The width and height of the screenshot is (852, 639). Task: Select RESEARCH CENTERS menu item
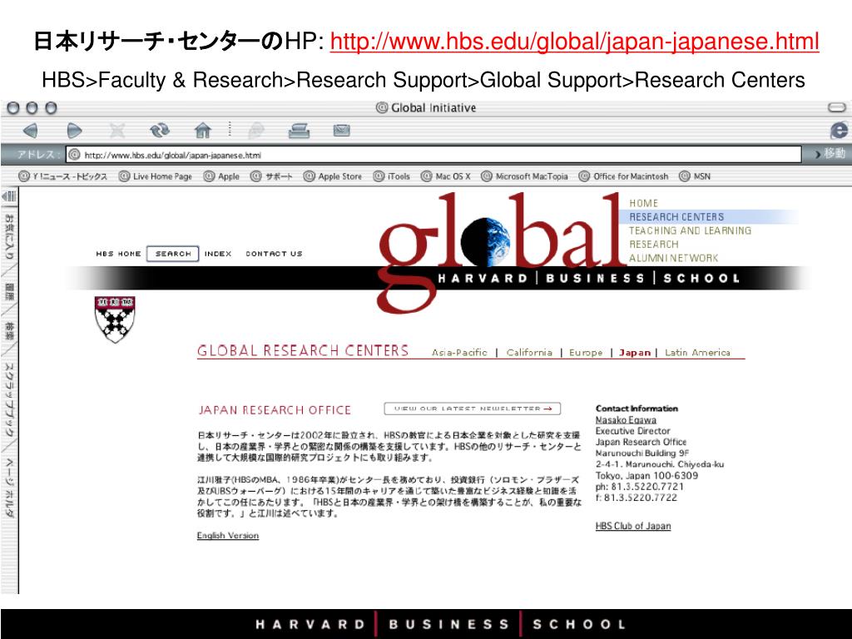(676, 217)
